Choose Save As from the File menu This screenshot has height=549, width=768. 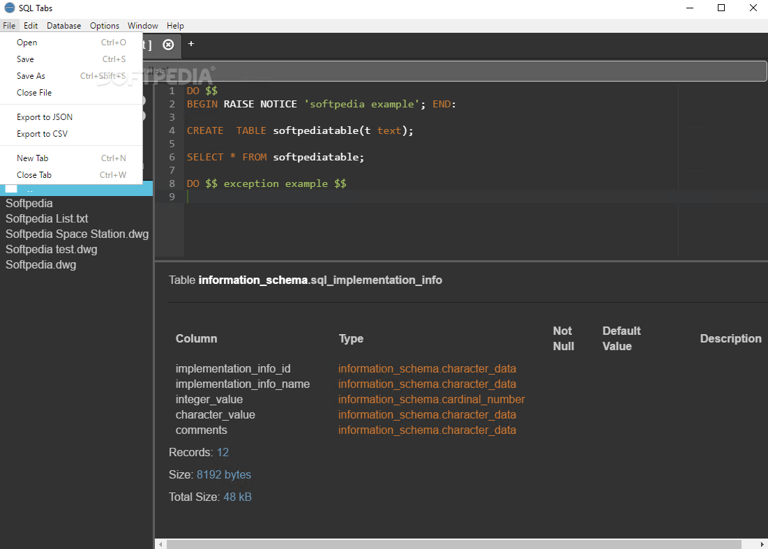click(72, 76)
